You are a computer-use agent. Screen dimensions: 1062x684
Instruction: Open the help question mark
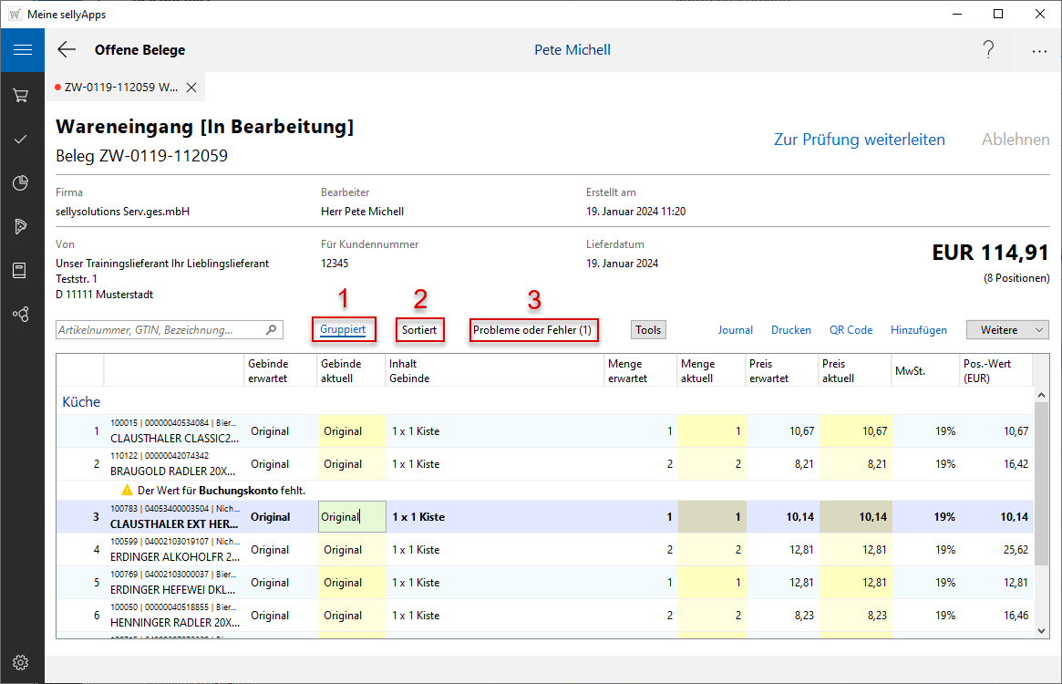pos(988,50)
